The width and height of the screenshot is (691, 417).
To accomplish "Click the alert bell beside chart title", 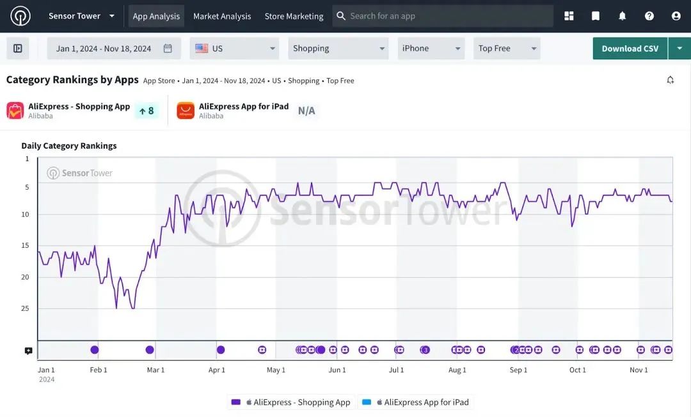I will click(671, 80).
